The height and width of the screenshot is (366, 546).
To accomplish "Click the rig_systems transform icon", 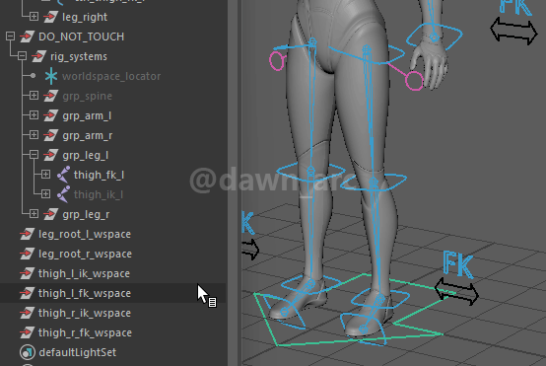I will pos(39,56).
